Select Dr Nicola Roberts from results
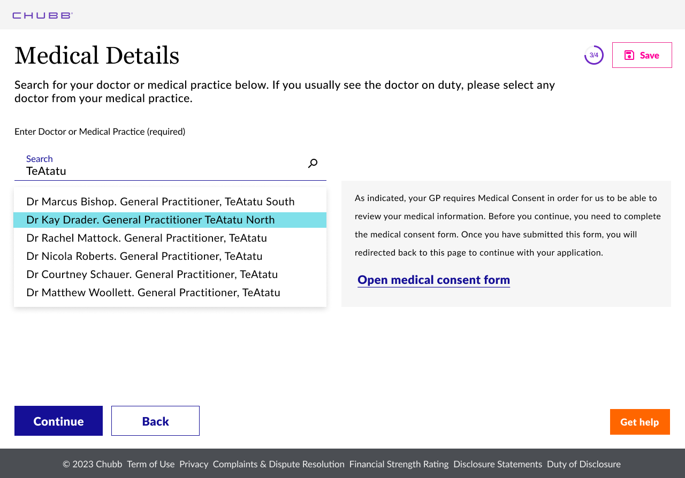Viewport: 685px width, 478px height. [x=170, y=256]
